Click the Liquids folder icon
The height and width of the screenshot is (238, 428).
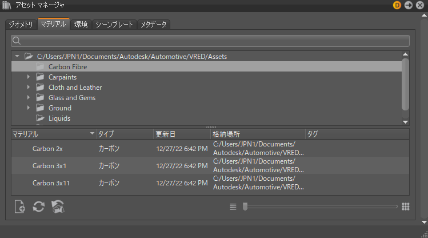click(40, 118)
